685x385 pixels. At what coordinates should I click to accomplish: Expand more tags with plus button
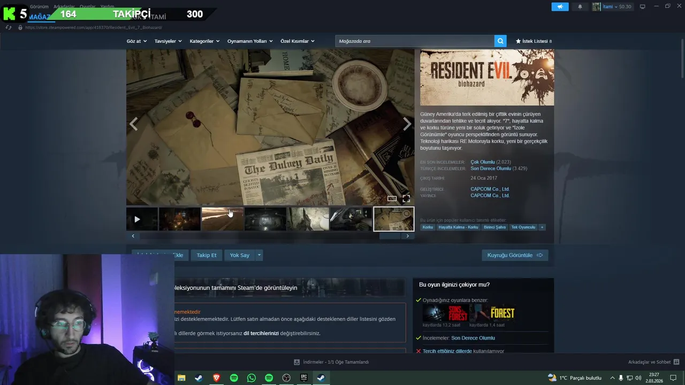542,227
